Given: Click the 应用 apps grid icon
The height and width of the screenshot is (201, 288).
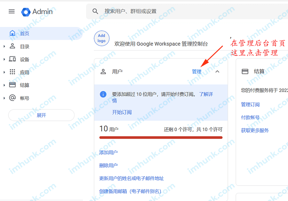Looking at the screenshot, I should pyautogui.click(x=12, y=72).
